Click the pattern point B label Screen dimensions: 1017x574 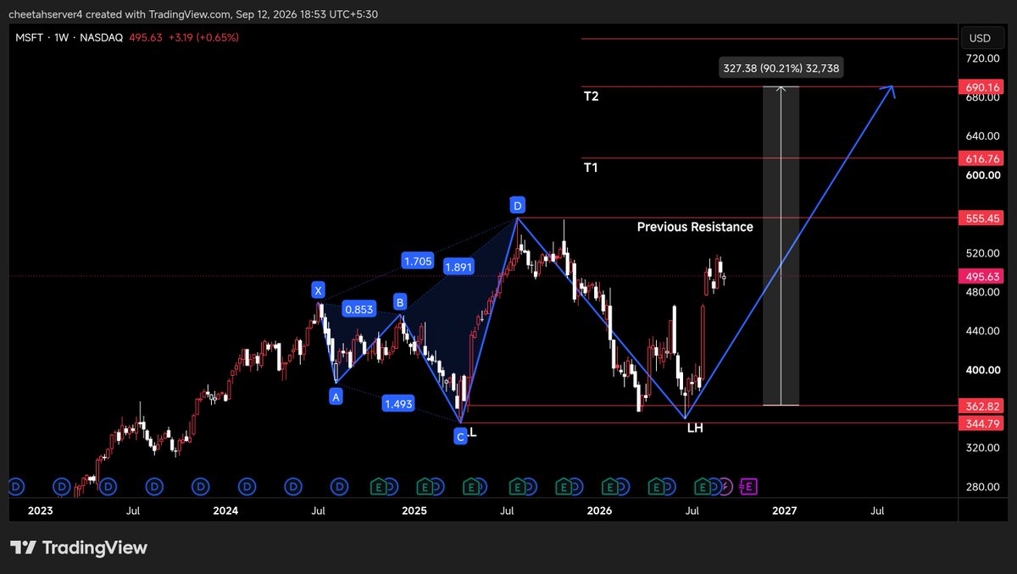[x=399, y=301]
